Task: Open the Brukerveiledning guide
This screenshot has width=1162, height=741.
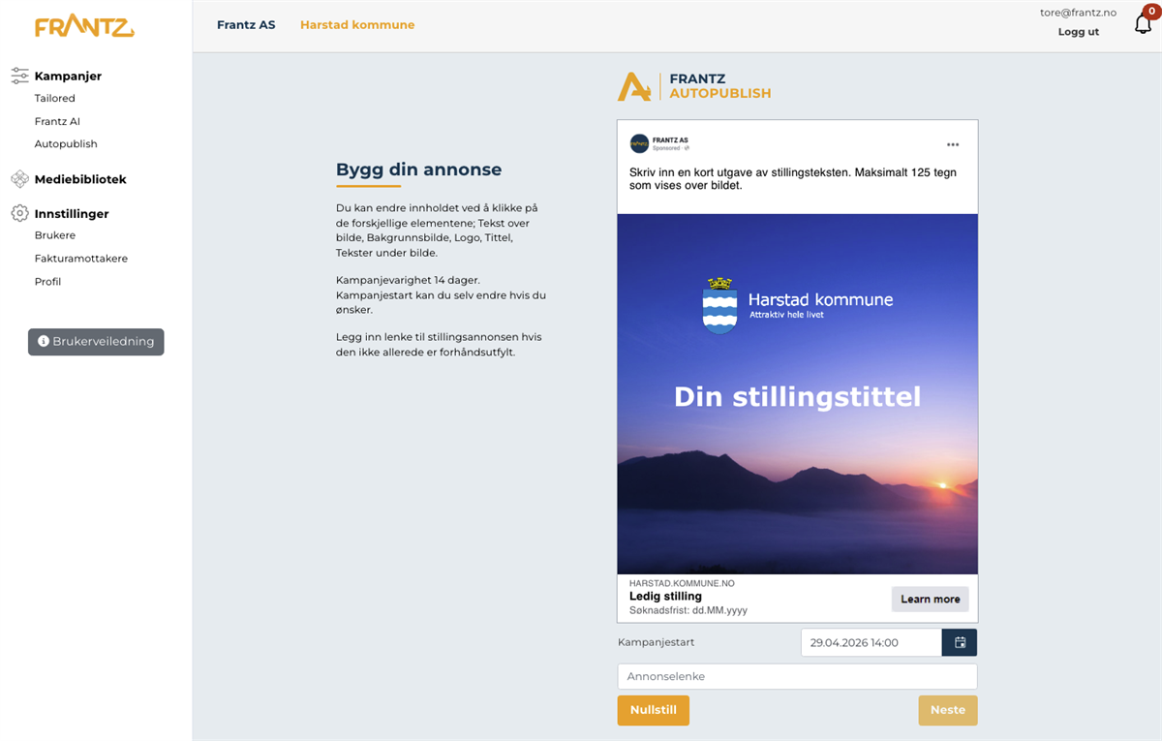Action: click(96, 341)
